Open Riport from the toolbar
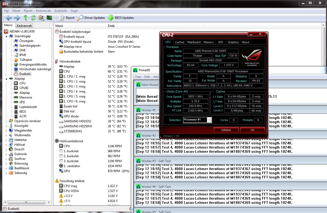The image size is (327, 213). 67,18
